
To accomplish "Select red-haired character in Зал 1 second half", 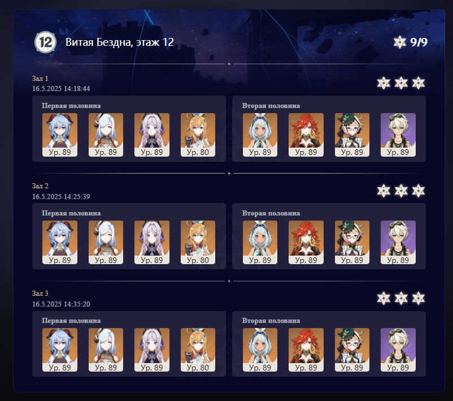I will coord(306,135).
